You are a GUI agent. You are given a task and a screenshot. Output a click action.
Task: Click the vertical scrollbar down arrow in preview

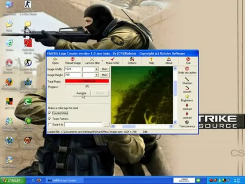tap(175, 122)
